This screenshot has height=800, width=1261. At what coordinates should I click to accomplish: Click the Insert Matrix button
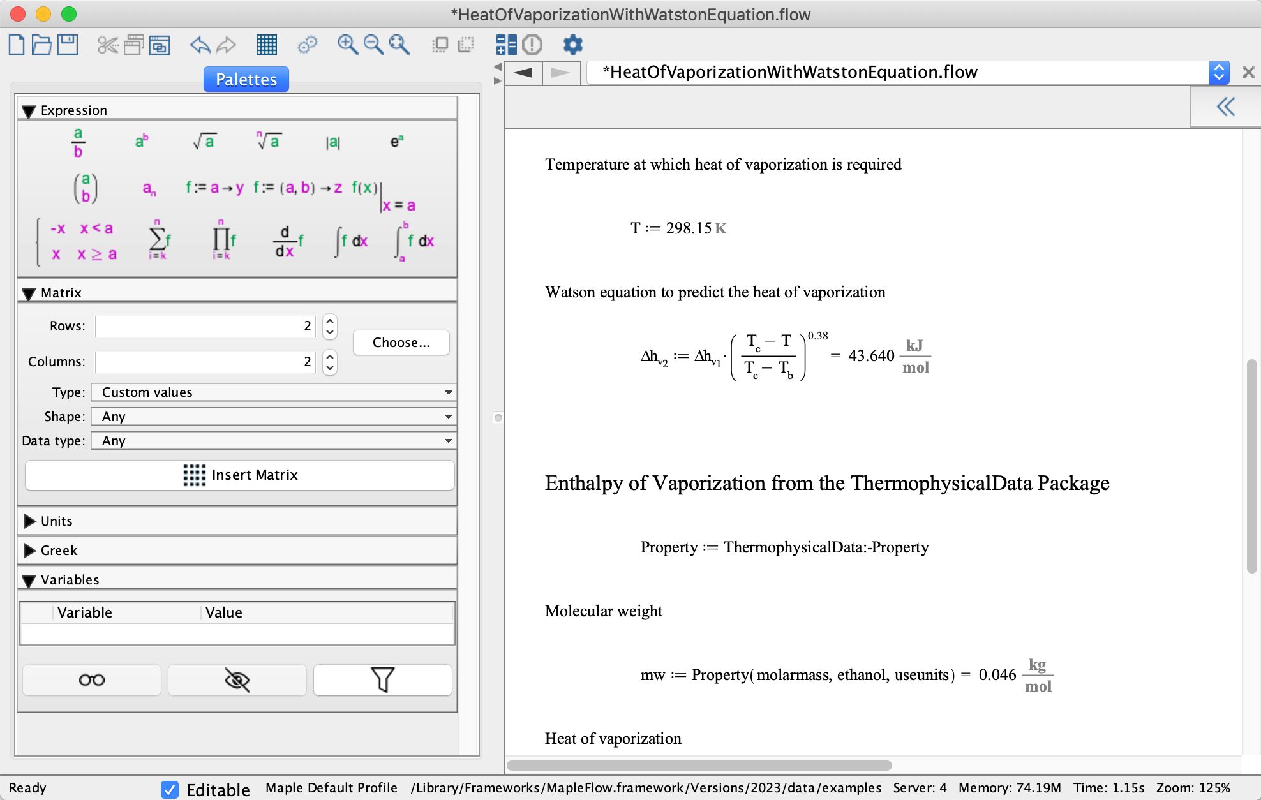click(239, 475)
